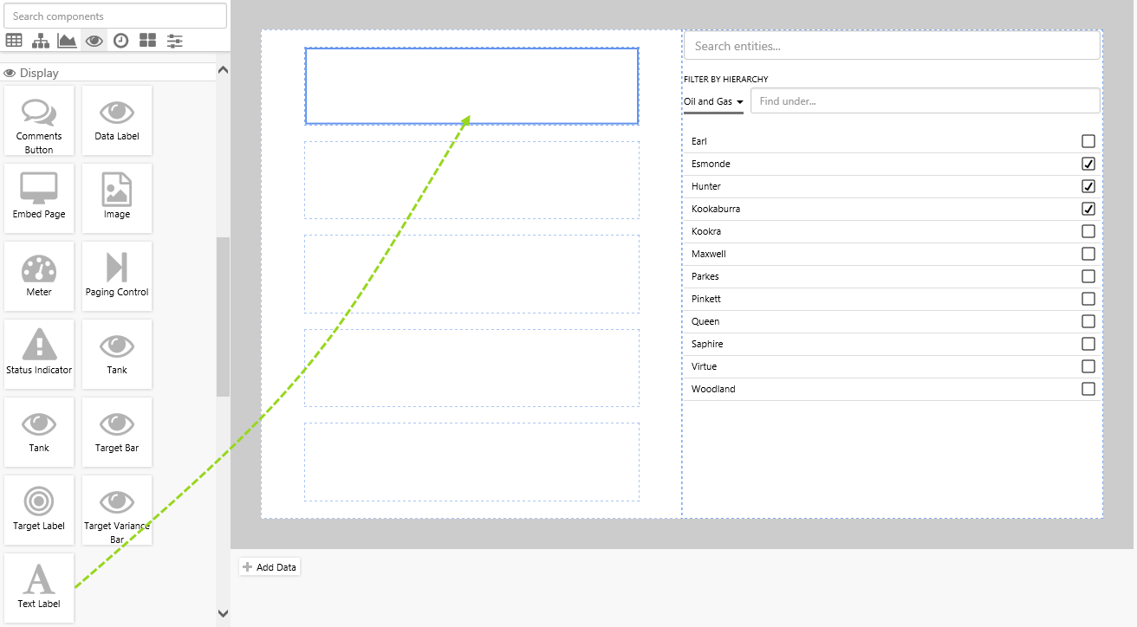The image size is (1137, 627).
Task: Enable the Pinkett checkbox
Action: pos(1088,299)
